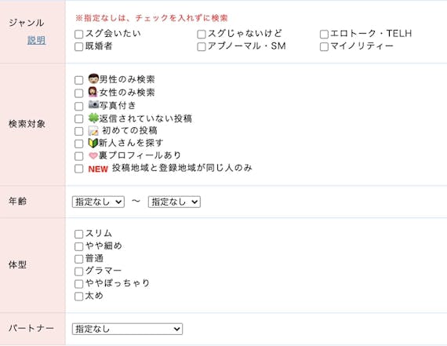This screenshot has width=447, height=346.
Task: Enable the 既婚者 checkbox
Action: click(x=78, y=46)
